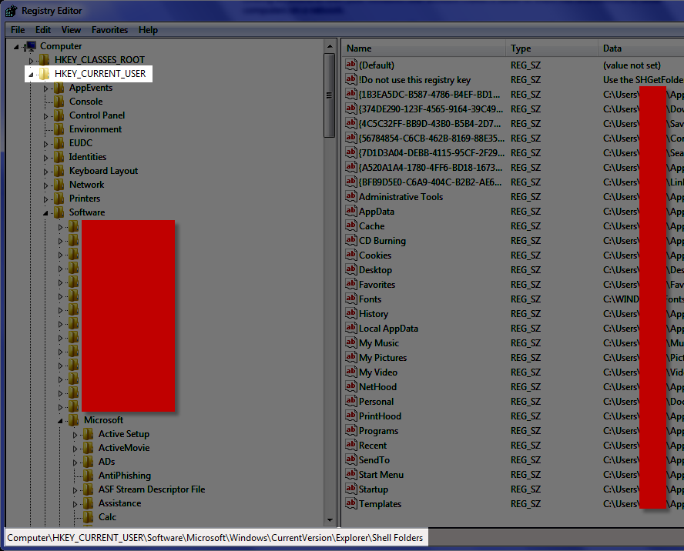Expand the ASF Stream Descriptor File key

click(75, 490)
